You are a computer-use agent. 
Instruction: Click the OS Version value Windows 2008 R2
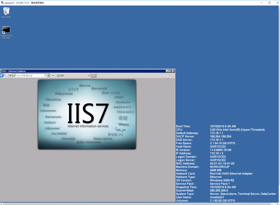pos(222,180)
